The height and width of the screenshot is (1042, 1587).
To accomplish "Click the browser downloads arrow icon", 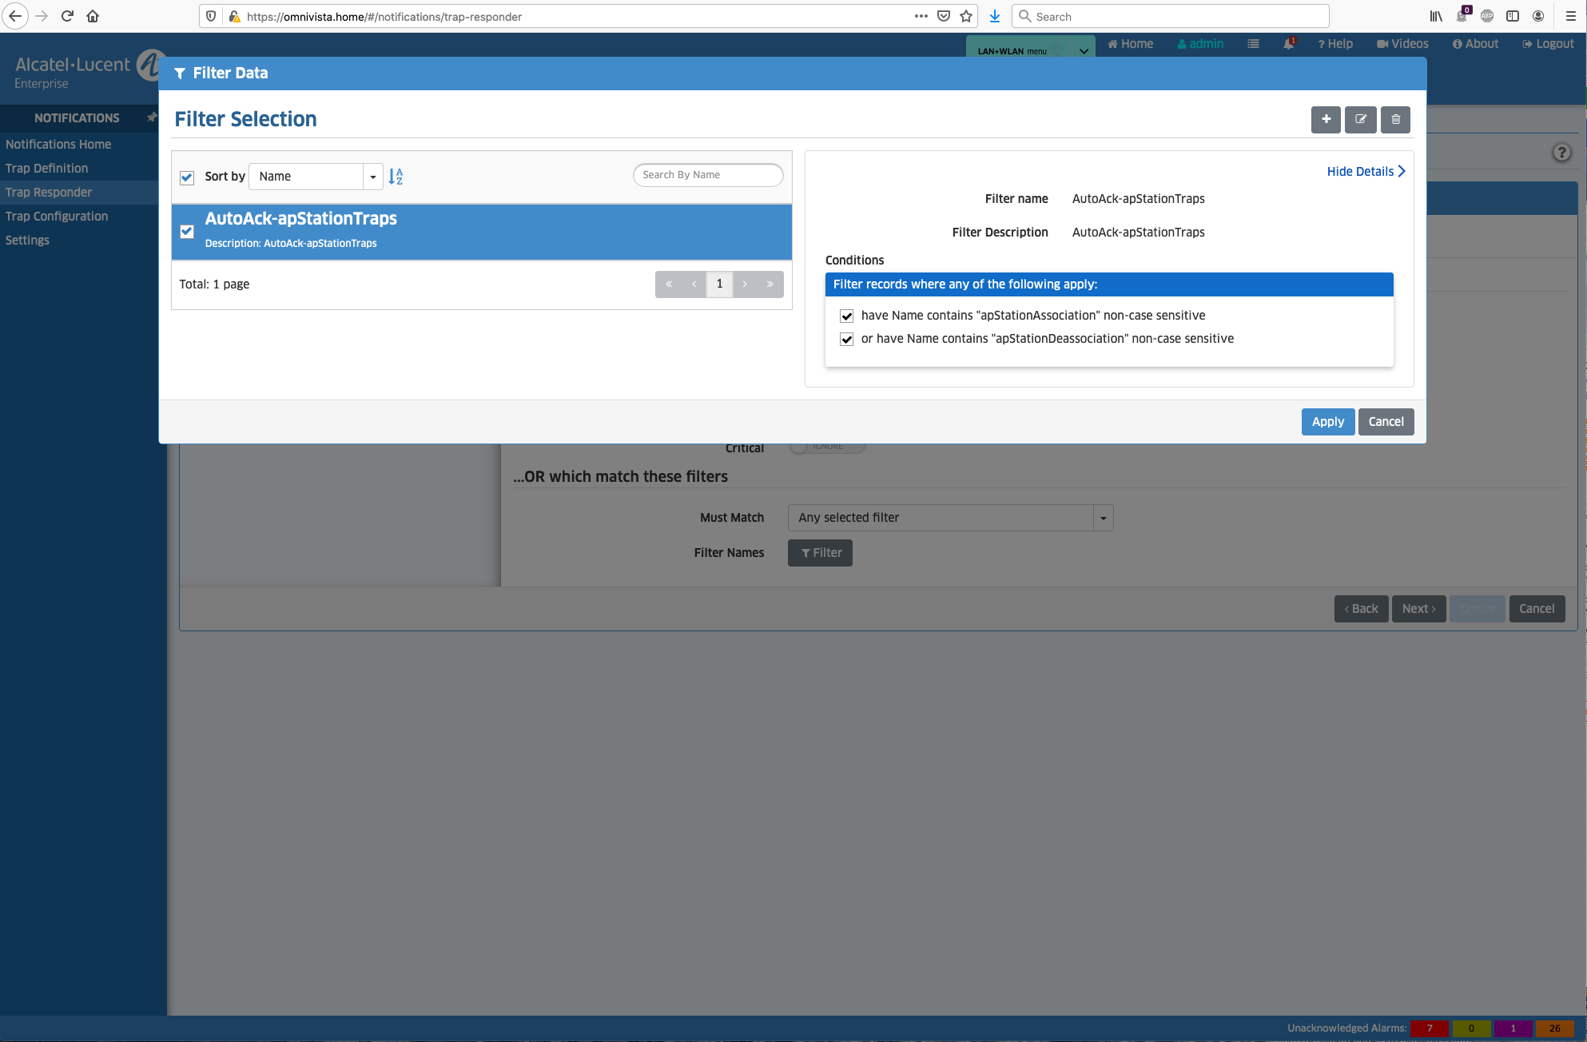I will tap(995, 16).
